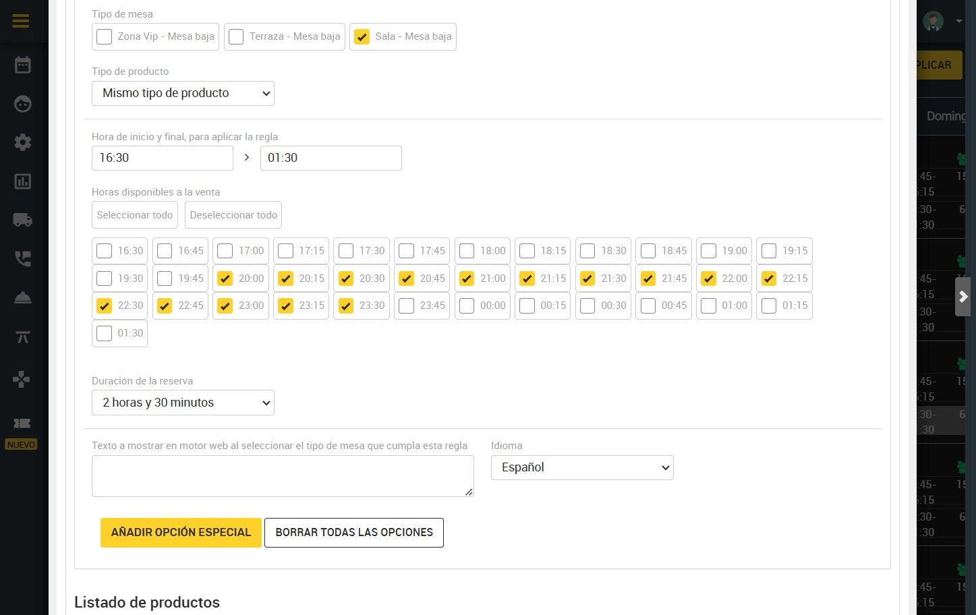Click Borrar todas las opciones button
Screen dimensions: 976x615
(x=354, y=532)
